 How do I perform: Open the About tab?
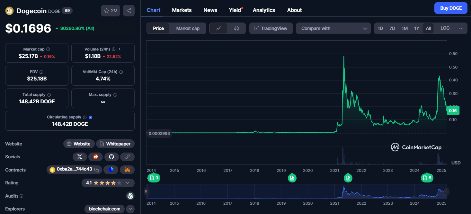pyautogui.click(x=295, y=10)
